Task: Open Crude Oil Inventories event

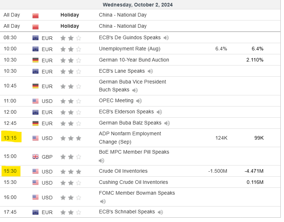Action: [x=123, y=171]
